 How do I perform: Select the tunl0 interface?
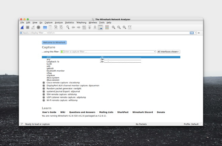pyautogui.click(x=111, y=64)
